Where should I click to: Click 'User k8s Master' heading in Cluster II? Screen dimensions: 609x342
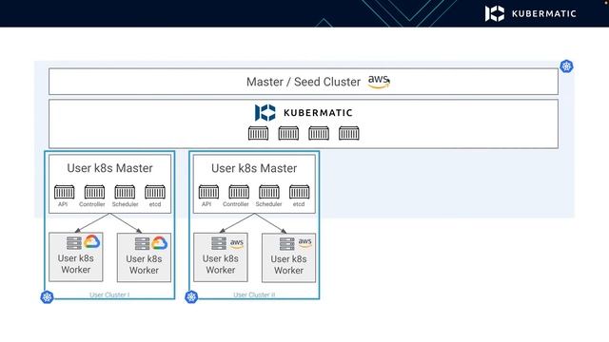click(254, 168)
